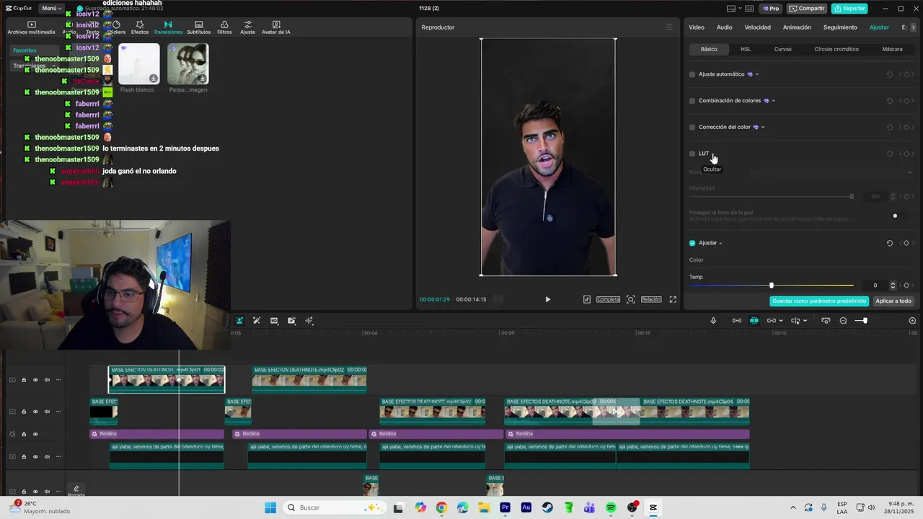The height and width of the screenshot is (519, 923).
Task: Open the Reproductor panel menu icon
Action: point(668,27)
